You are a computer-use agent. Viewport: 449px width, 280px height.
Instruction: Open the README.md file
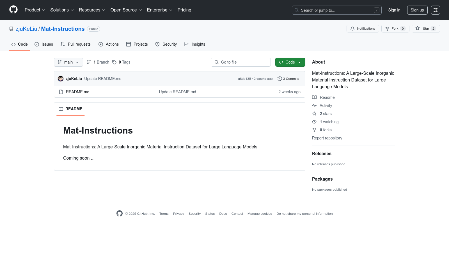[x=77, y=92]
